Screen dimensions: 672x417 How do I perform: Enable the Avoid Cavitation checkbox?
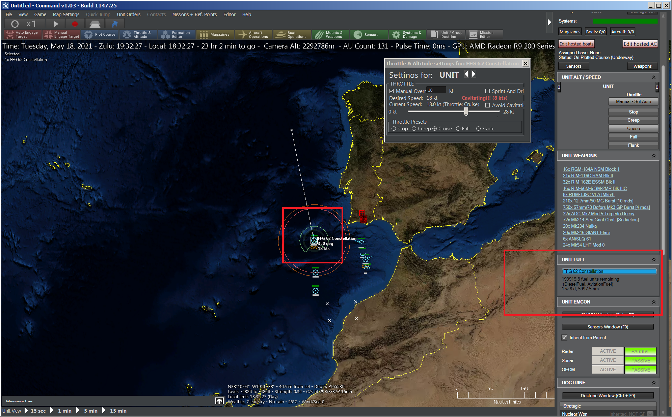(x=487, y=105)
